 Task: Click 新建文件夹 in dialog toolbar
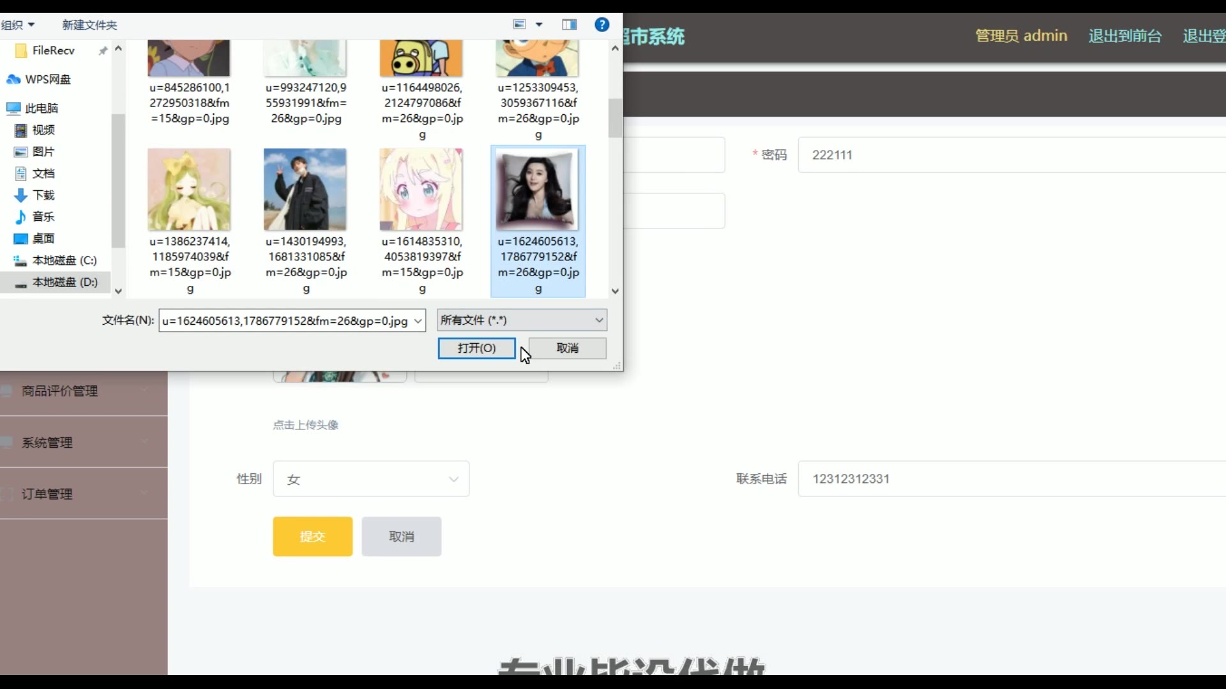click(x=89, y=25)
